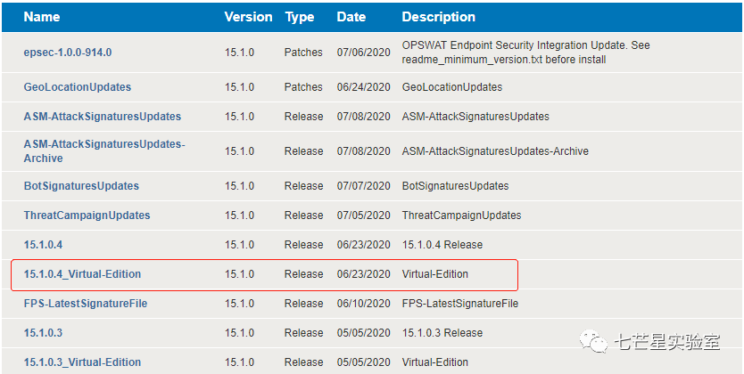Click Patches type in GeoLocationUpdates row
The image size is (744, 374).
[303, 87]
